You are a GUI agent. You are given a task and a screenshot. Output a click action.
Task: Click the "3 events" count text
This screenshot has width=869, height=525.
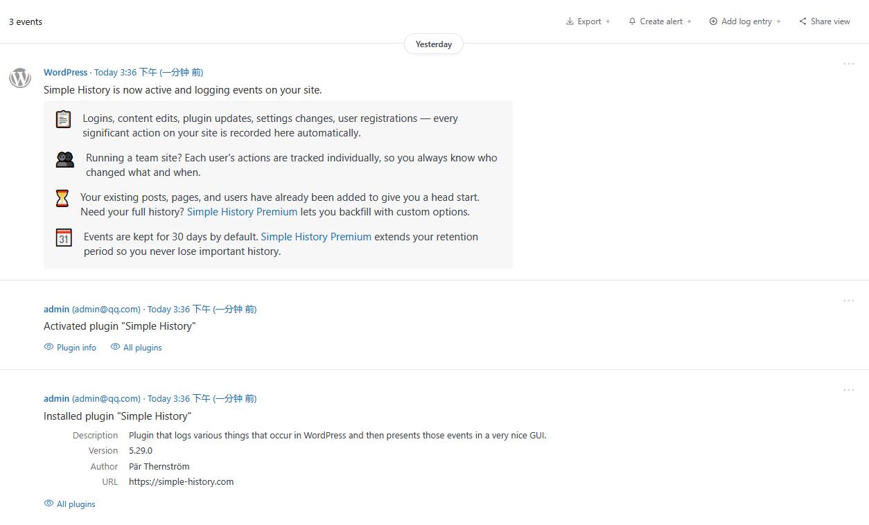(x=26, y=21)
